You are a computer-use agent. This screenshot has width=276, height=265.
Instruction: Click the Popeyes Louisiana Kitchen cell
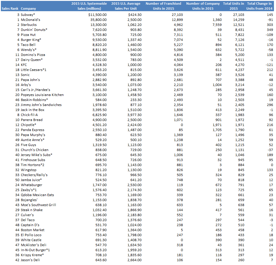pyautogui.click(x=42, y=95)
